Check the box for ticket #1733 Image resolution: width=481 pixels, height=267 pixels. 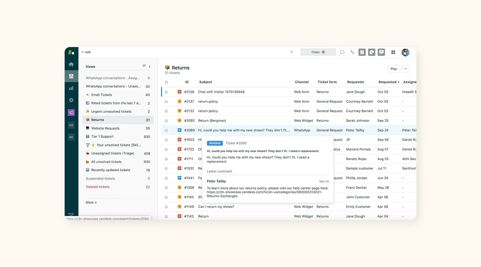pyautogui.click(x=166, y=150)
